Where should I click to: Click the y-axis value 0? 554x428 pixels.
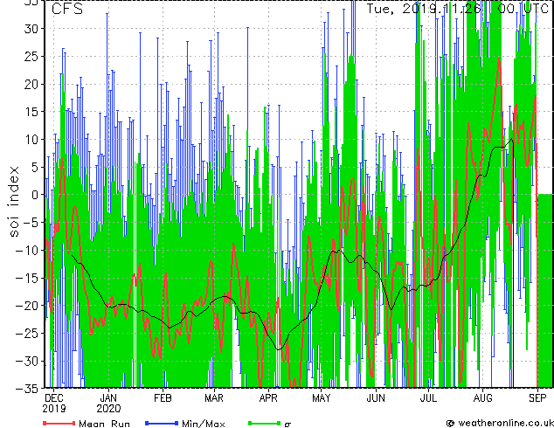point(35,195)
